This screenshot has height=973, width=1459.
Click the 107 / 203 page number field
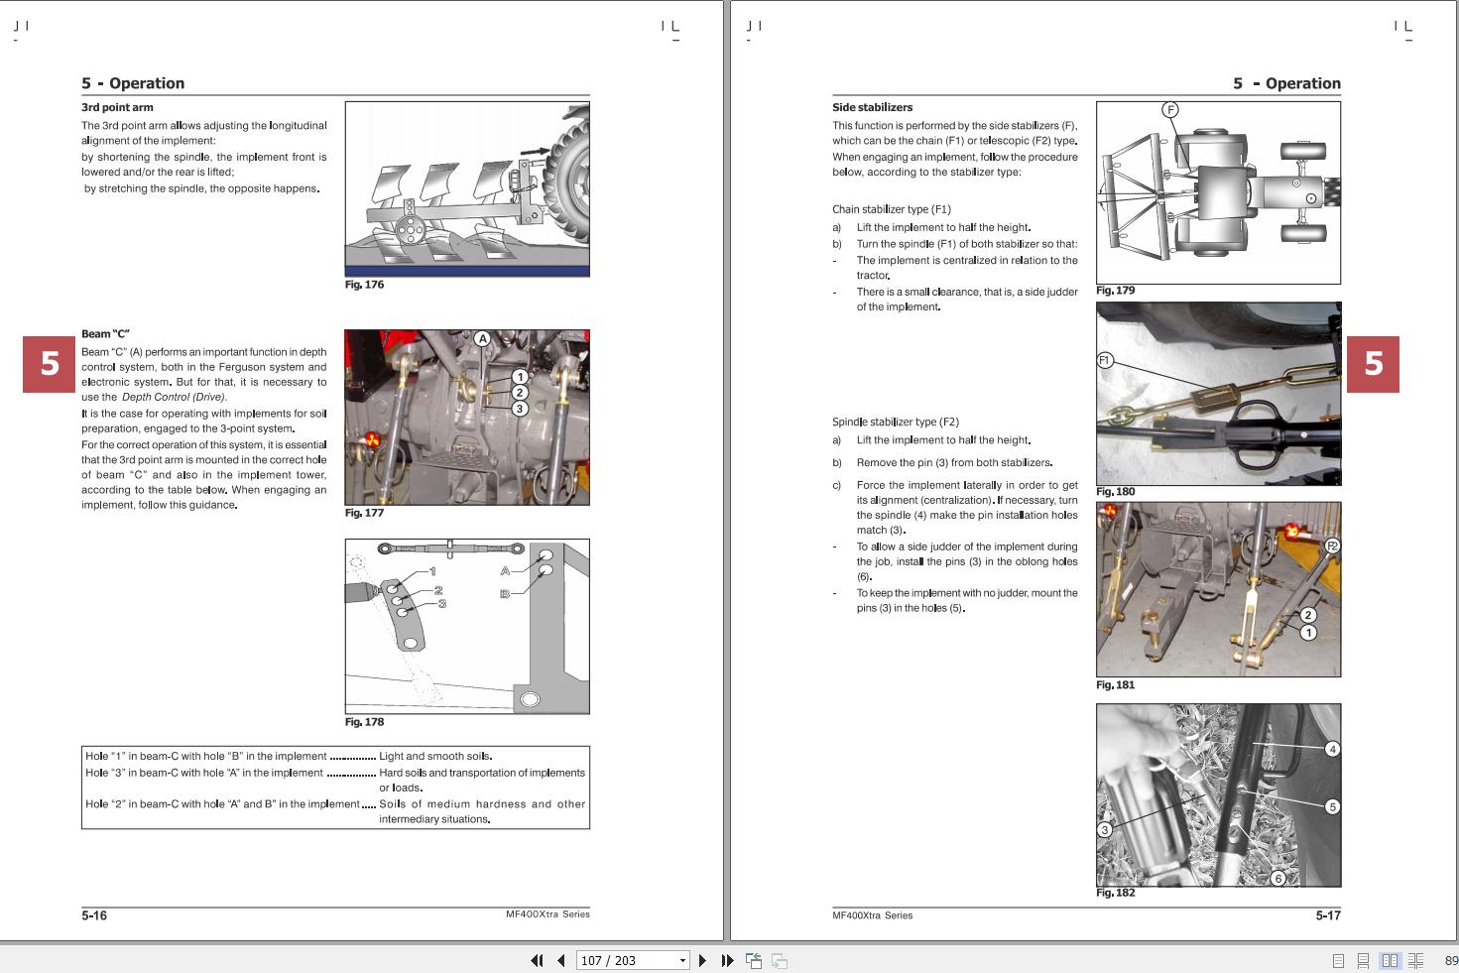click(x=623, y=960)
